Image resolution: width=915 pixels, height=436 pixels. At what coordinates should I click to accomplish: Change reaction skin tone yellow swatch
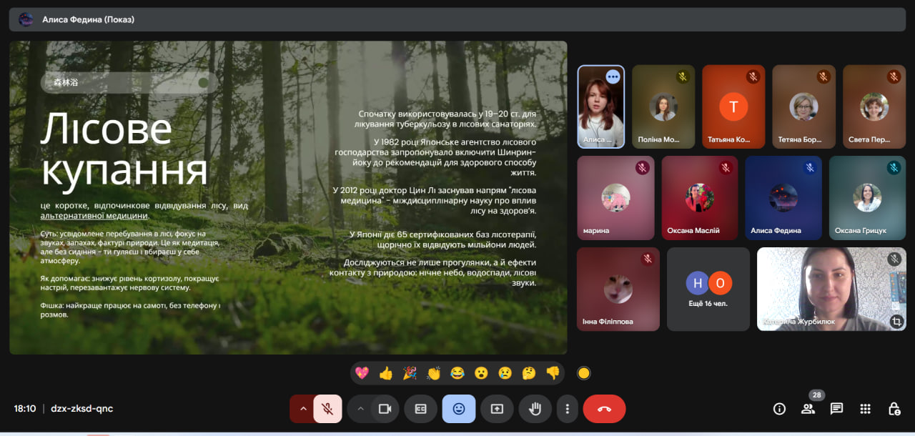[583, 373]
